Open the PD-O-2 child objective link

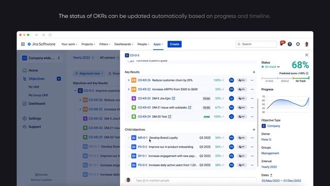tap(142, 147)
